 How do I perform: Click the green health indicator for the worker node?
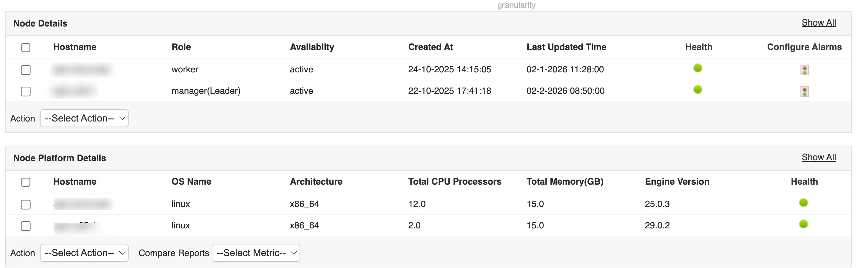coord(698,68)
